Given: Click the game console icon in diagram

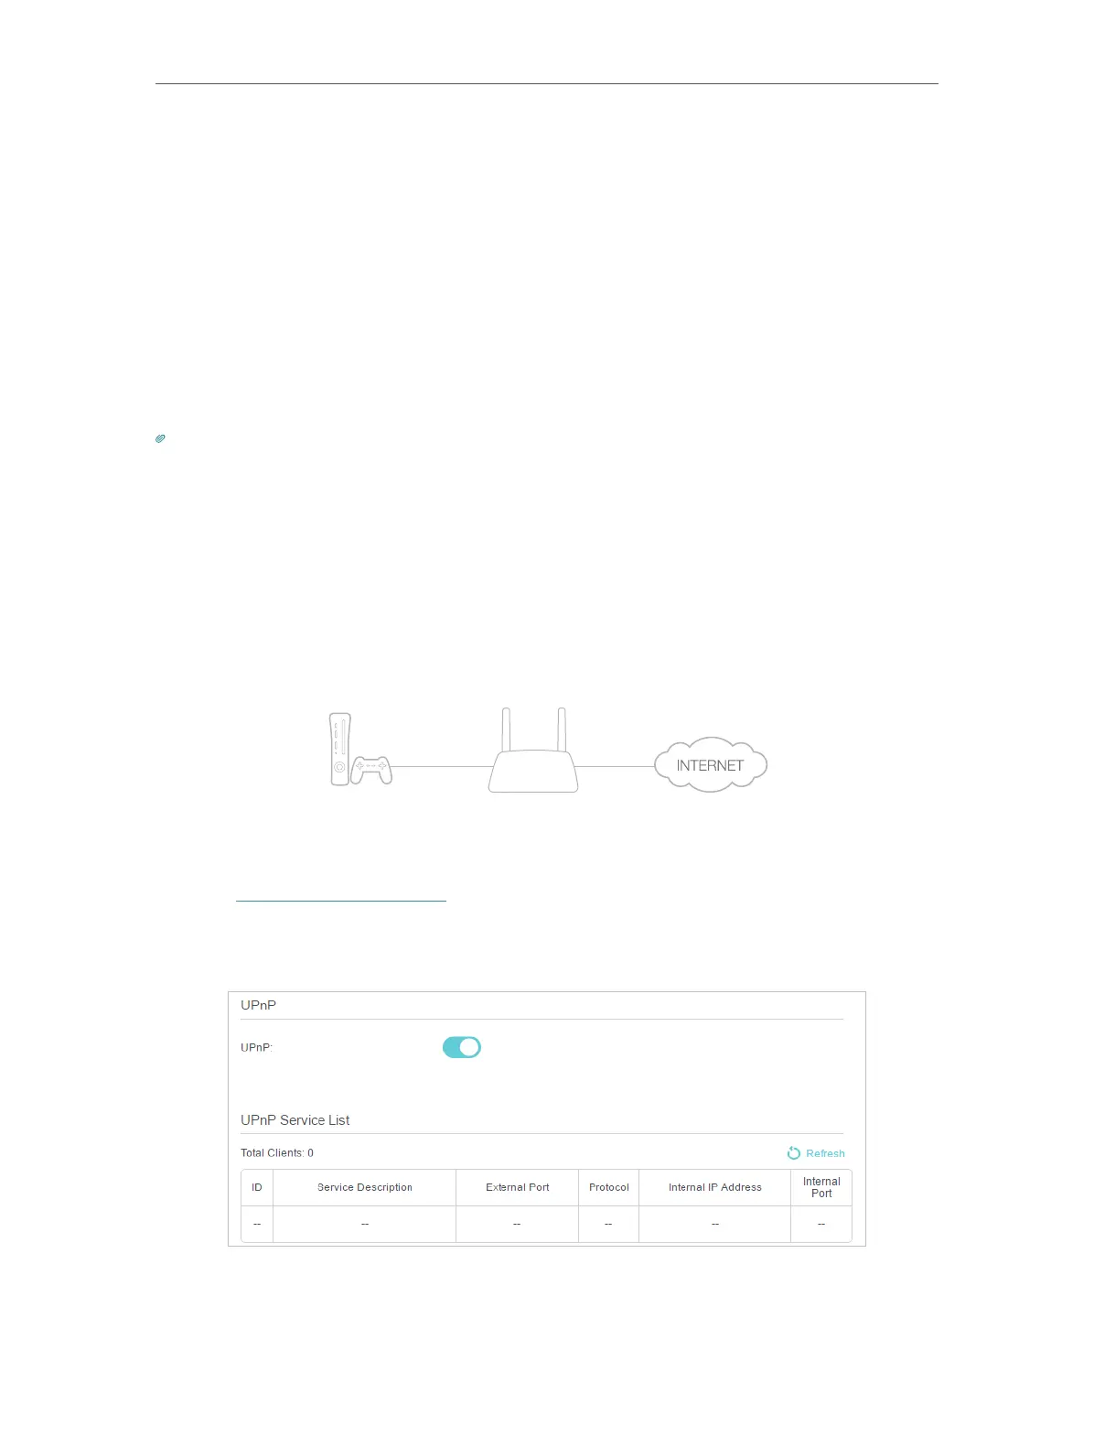Looking at the screenshot, I should coord(340,749).
